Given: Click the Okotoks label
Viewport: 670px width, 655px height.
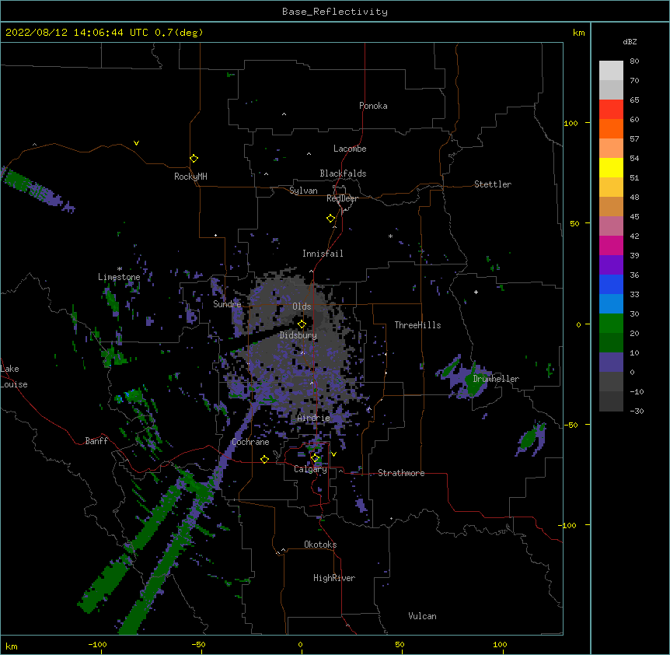Looking at the screenshot, I should [x=320, y=545].
